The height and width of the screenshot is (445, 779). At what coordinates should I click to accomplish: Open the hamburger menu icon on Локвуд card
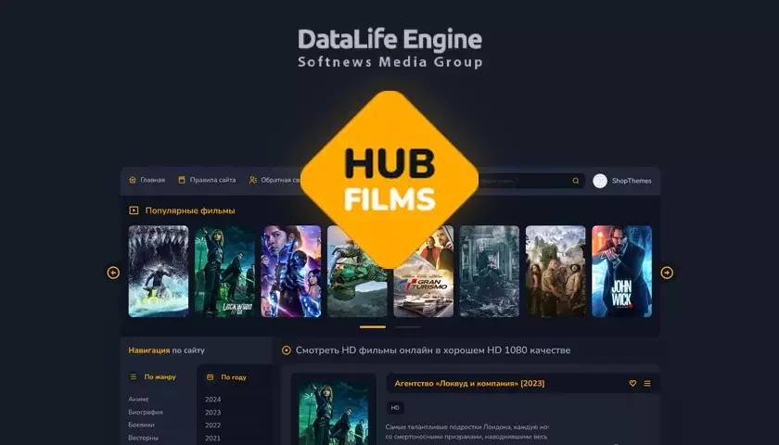pos(647,384)
